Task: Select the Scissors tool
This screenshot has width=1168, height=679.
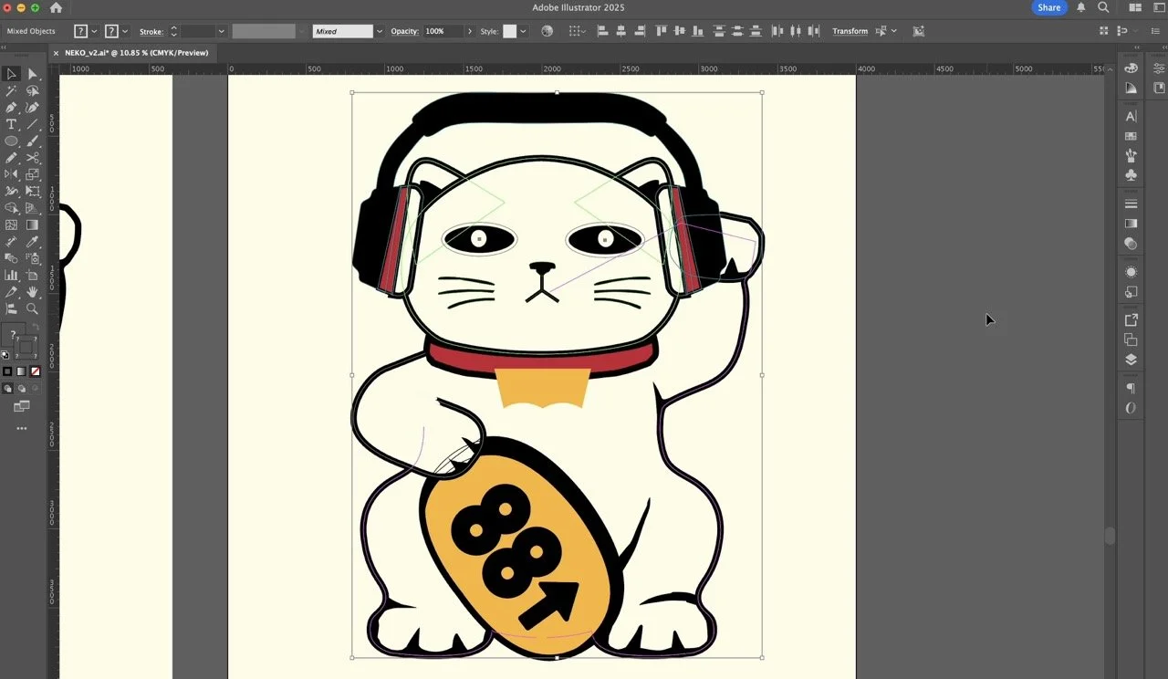Action: click(32, 158)
